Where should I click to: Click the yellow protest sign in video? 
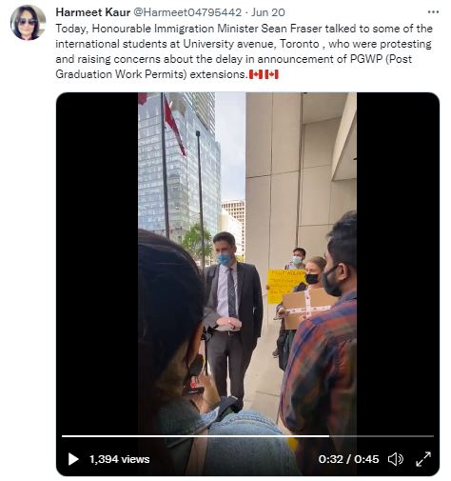click(x=284, y=286)
